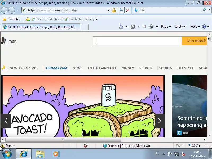Open the Tools menu
Image resolution: width=212 pixels, height=159 pixels.
point(195,26)
